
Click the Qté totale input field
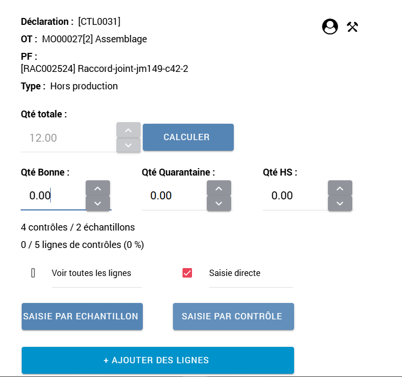[x=67, y=138]
